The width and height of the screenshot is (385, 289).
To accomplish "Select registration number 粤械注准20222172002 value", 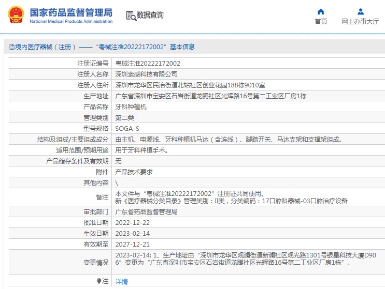I will 148,64.
